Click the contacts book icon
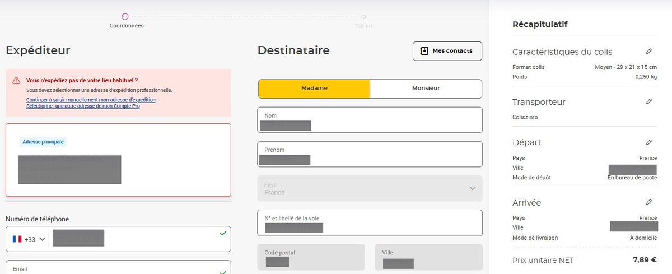672x274 pixels. [x=424, y=50]
